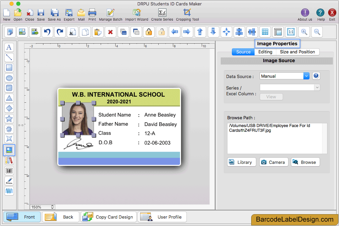Viewport: 339px width, 226px height.
Task: Switch to the Source tab
Action: click(x=243, y=52)
